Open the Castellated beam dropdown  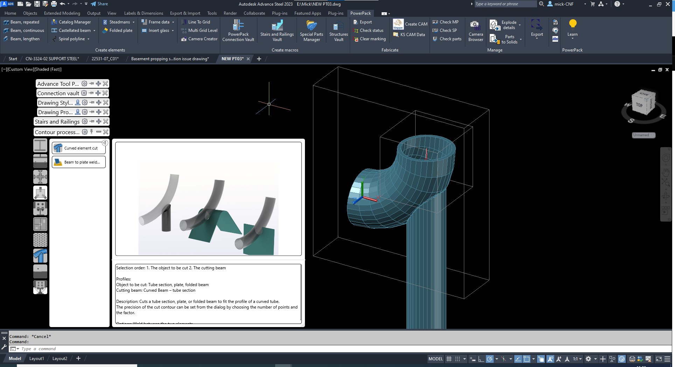[x=94, y=30]
